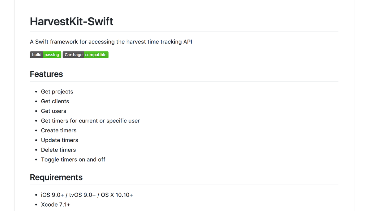Click the green 'compatible' badge segment
Viewport: 371px width, 211px height.
pyautogui.click(x=96, y=55)
